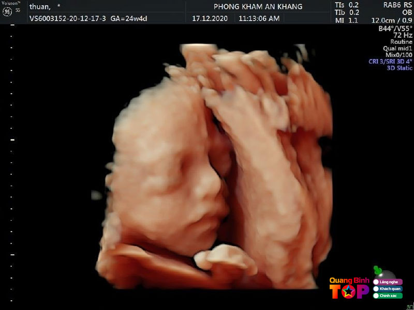Click the CRI 3/SRI 3D 4 setting
Screen dimensions: 414x310
pos(390,61)
